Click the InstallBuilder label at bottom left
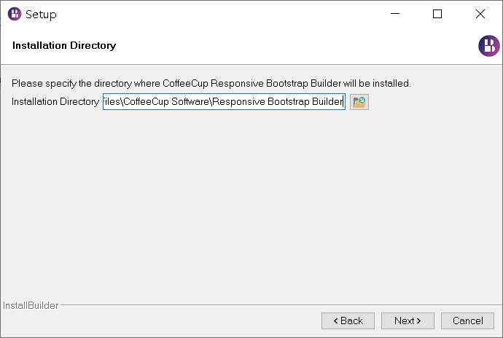Image resolution: width=503 pixels, height=338 pixels. 31,305
